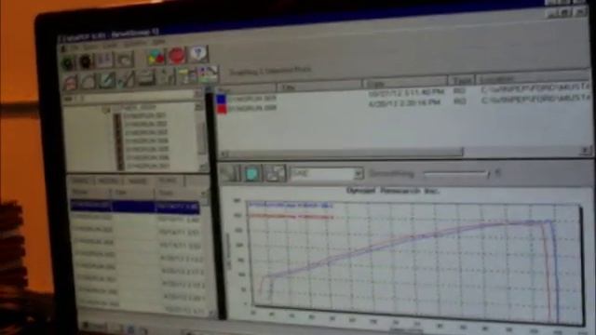This screenshot has width=596, height=335.
Task: Click the teal square icon in the graph toolbar
Action: 252,173
